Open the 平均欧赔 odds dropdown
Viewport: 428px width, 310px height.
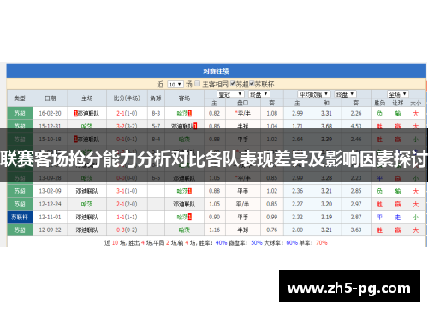314,94
